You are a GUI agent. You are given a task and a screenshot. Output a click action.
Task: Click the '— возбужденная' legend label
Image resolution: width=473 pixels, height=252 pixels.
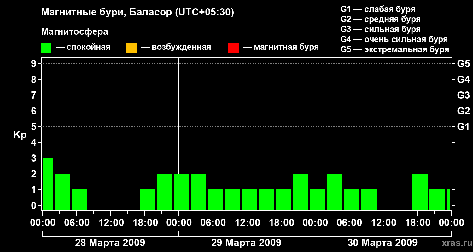click(176, 48)
